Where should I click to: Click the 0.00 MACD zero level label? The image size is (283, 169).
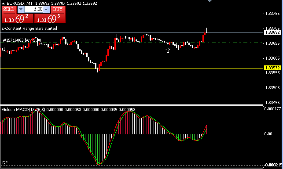tap(268, 134)
